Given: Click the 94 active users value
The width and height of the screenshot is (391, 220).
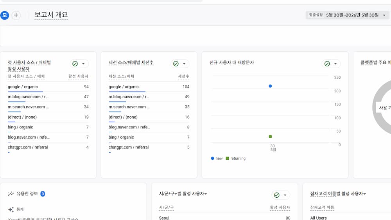Looking at the screenshot, I should pos(86,87).
